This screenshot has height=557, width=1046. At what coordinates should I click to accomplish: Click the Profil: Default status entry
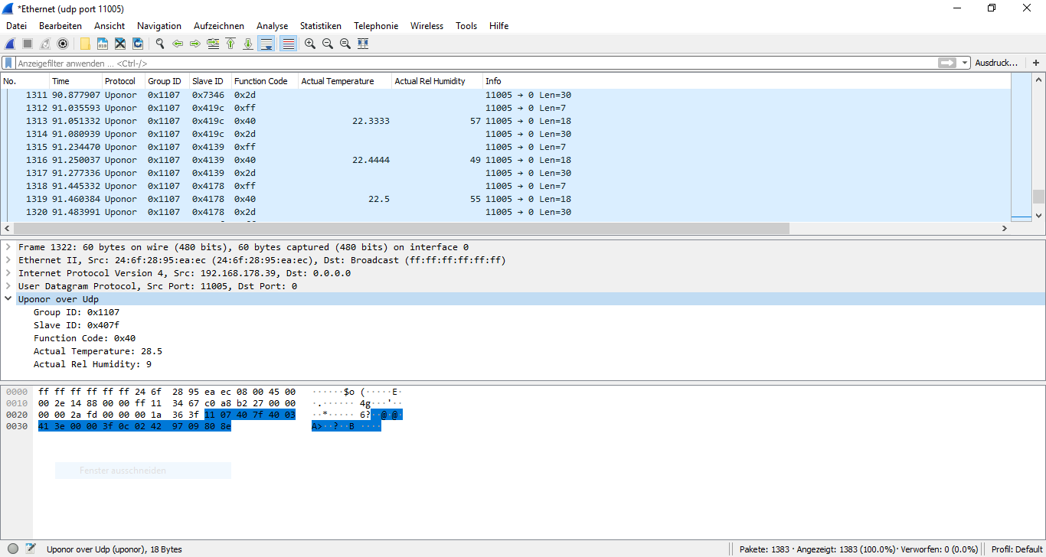point(1017,549)
